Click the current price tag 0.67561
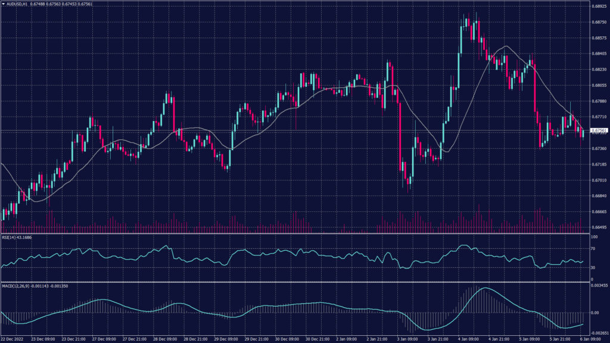The height and width of the screenshot is (343, 610). [x=599, y=130]
